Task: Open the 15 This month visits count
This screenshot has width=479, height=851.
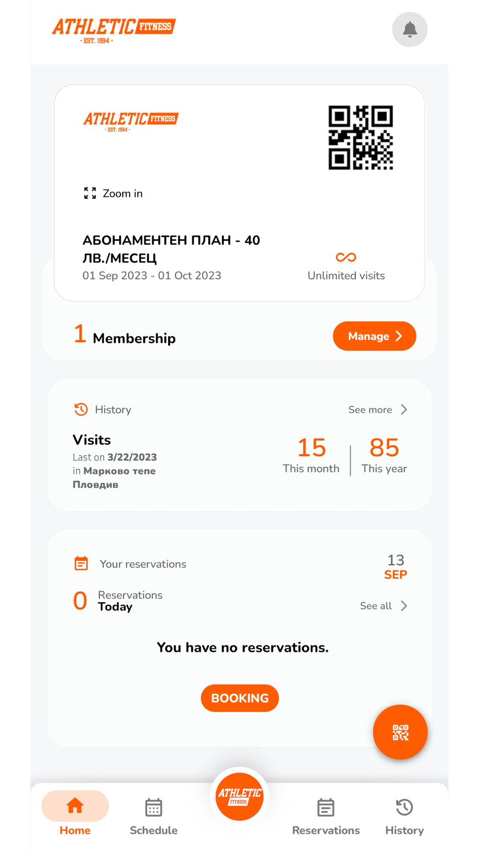Action: point(311,455)
